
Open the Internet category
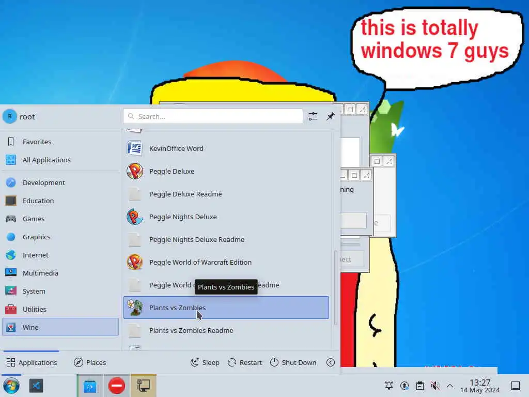(x=60, y=255)
